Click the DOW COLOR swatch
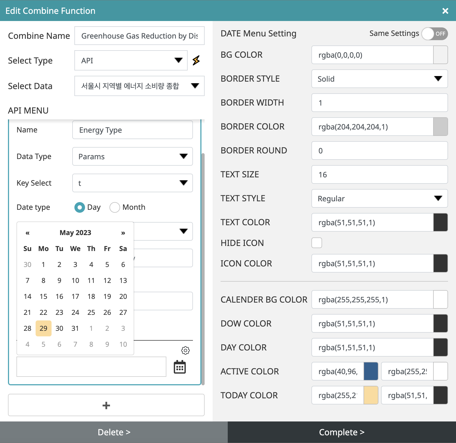456x443 pixels. click(x=440, y=323)
